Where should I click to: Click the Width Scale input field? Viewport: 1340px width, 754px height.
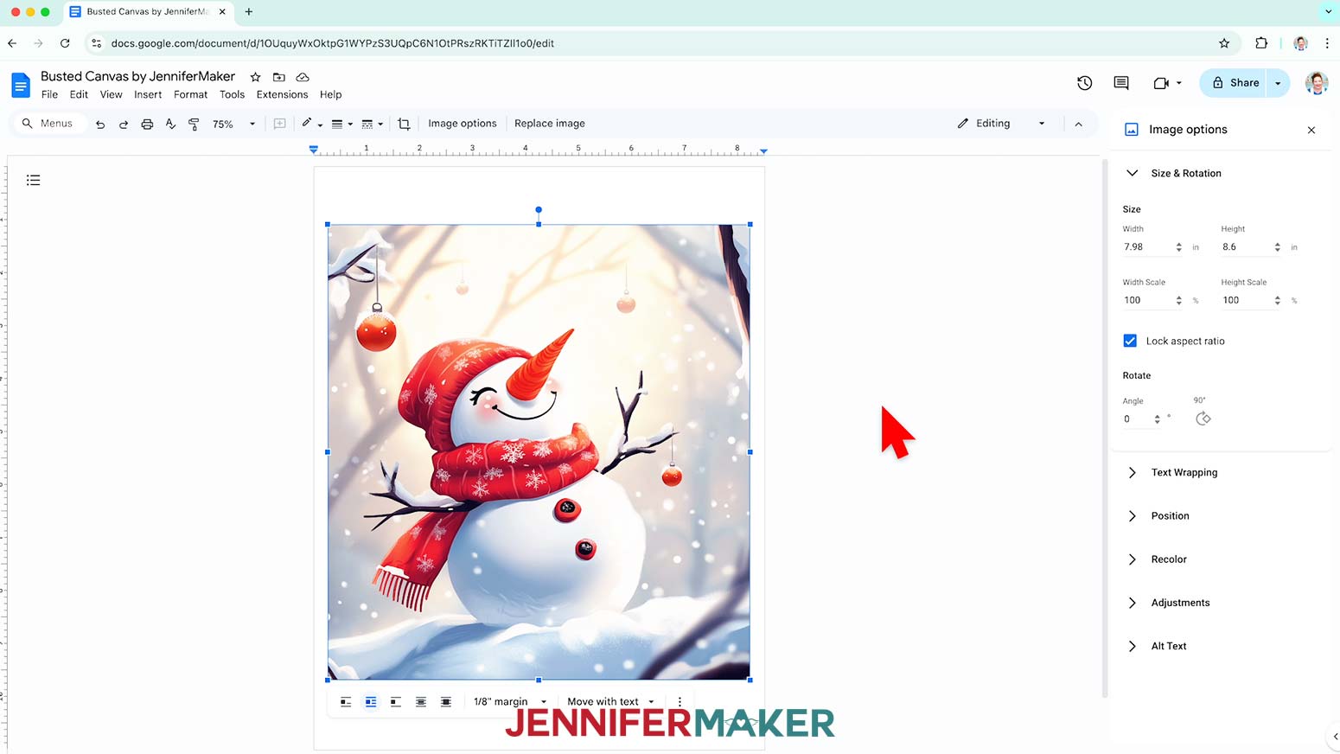pyautogui.click(x=1146, y=300)
